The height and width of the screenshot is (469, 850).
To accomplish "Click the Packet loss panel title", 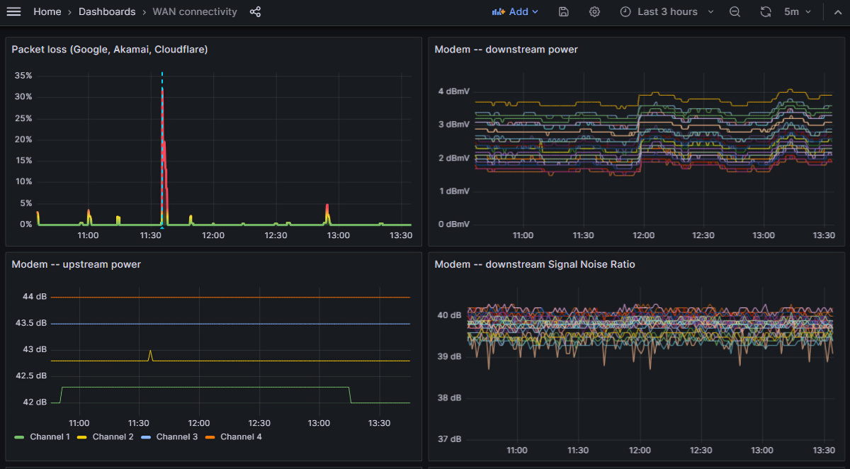I will pos(109,50).
